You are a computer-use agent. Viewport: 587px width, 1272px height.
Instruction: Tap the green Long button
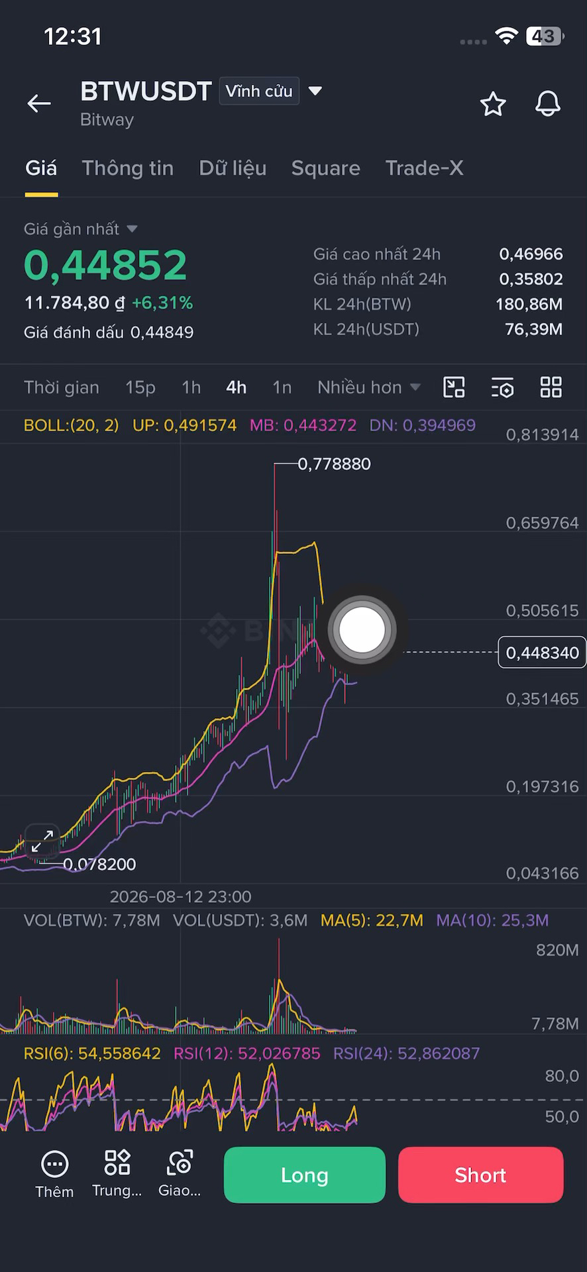point(305,1175)
